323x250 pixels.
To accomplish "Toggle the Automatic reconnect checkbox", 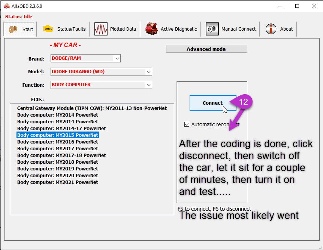I will click(187, 124).
